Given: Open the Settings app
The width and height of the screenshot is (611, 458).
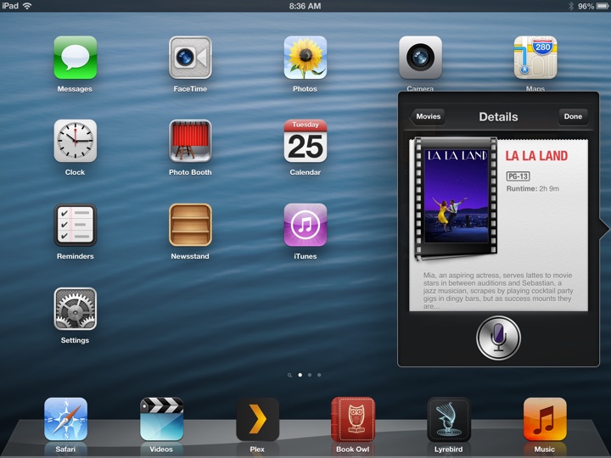Looking at the screenshot, I should [76, 309].
